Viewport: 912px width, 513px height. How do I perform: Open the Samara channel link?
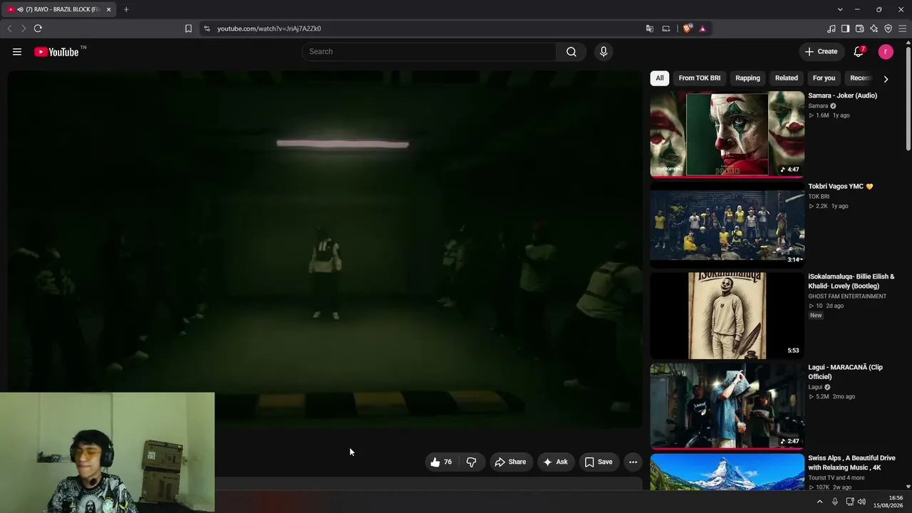[x=818, y=106]
